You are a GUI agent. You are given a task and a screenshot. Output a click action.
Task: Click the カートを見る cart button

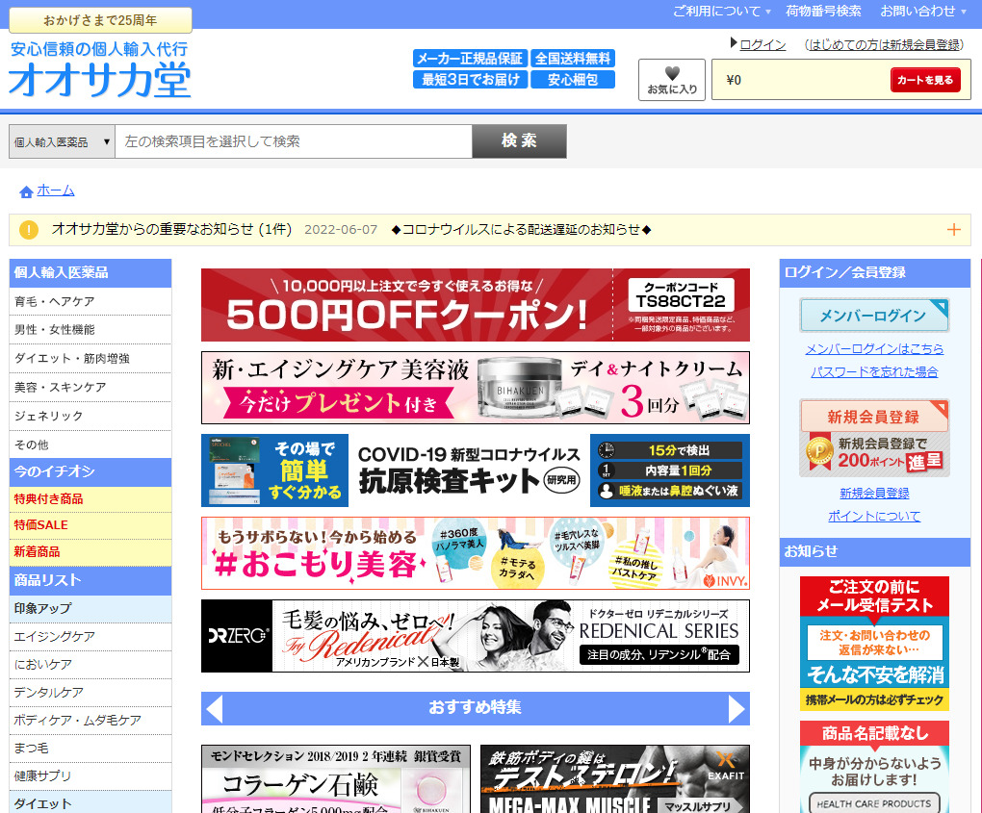pyautogui.click(x=925, y=80)
